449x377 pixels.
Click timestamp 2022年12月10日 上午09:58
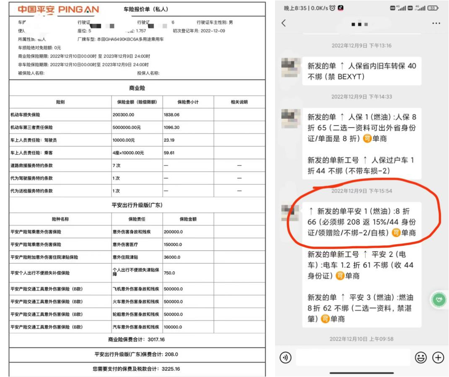click(x=361, y=339)
